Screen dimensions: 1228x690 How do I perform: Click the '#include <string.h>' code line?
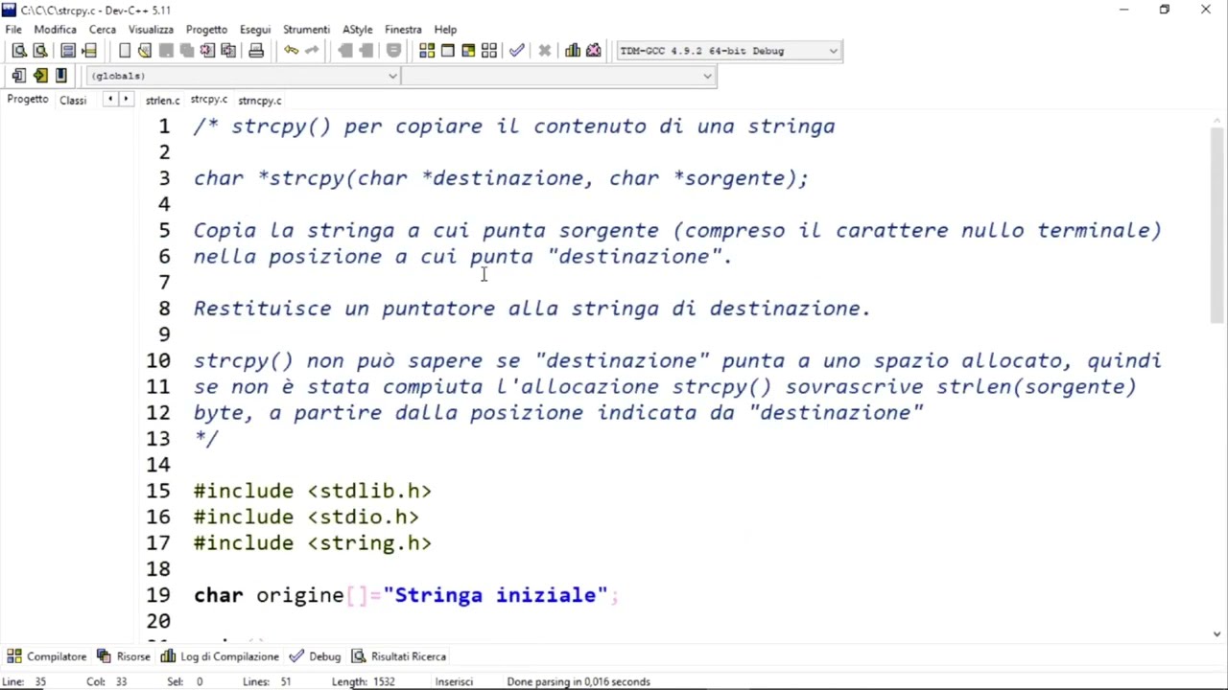point(313,543)
